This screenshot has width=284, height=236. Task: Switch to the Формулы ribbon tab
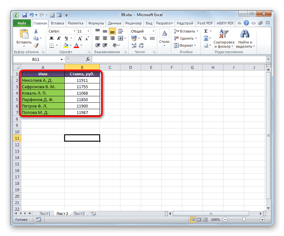pos(96,23)
